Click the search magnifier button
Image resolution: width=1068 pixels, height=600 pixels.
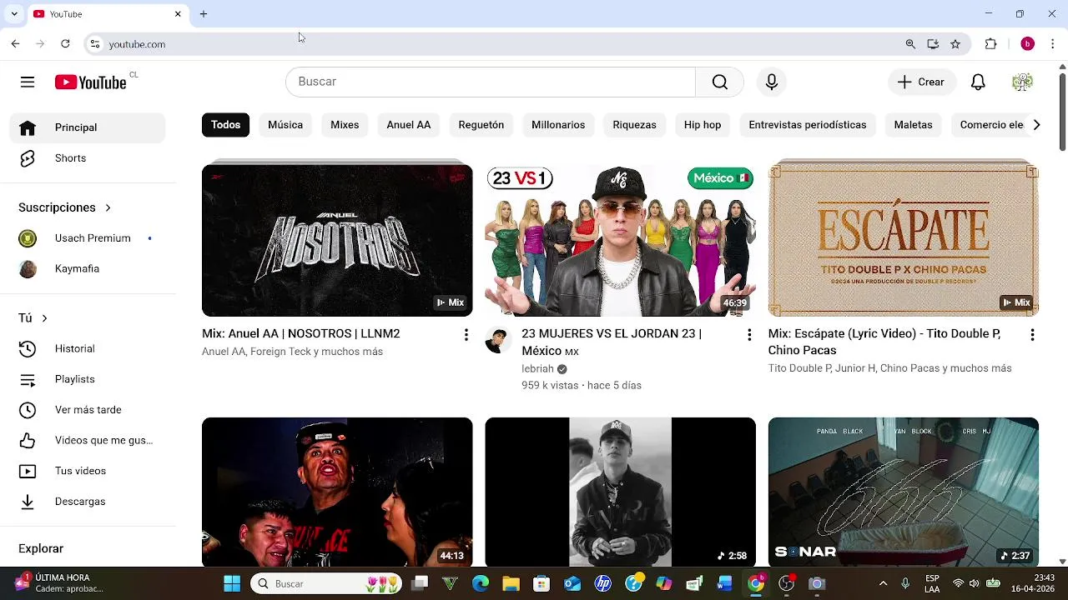pyautogui.click(x=719, y=82)
